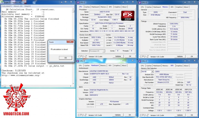Click Part Number Xtreem-LV-2133 field
The width and height of the screenshot is (199, 118).
[x=164, y=82]
